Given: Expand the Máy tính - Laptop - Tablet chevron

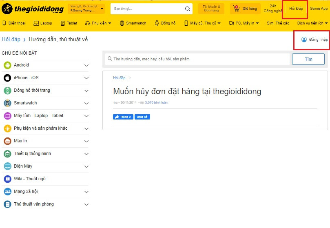Looking at the screenshot, I should pyautogui.click(x=86, y=116).
